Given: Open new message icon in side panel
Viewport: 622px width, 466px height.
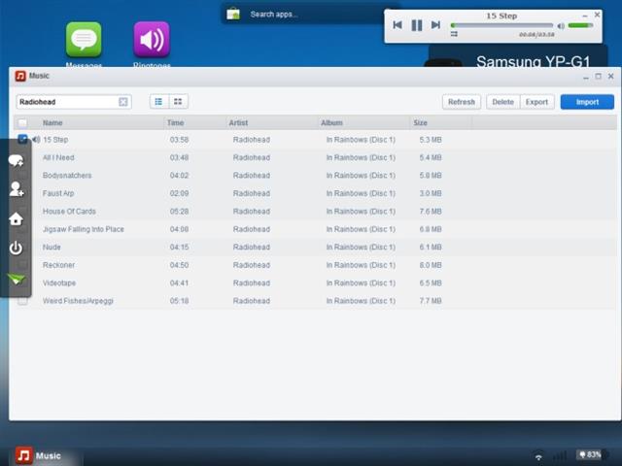Looking at the screenshot, I should (17, 160).
